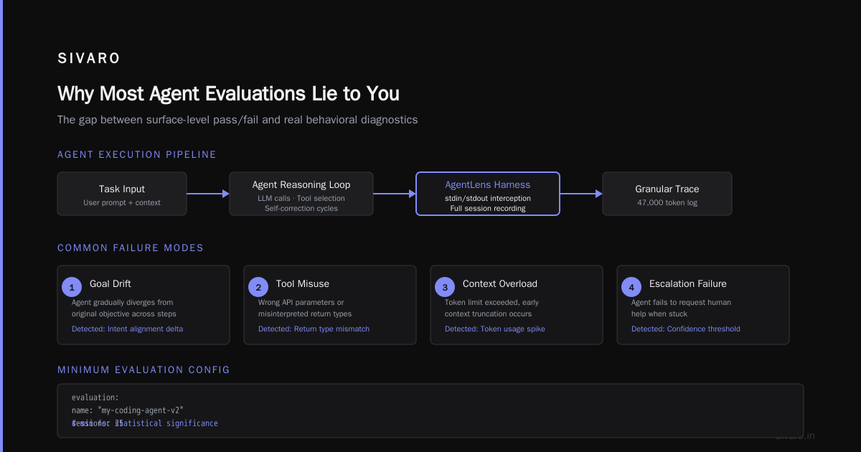Click '47,000 token log' caption
861x452 pixels.
click(x=667, y=202)
